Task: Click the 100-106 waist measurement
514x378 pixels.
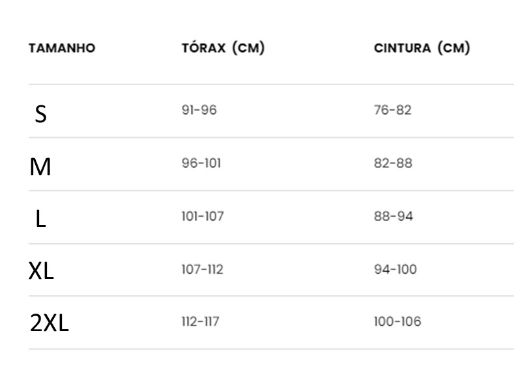Action: coord(397,321)
